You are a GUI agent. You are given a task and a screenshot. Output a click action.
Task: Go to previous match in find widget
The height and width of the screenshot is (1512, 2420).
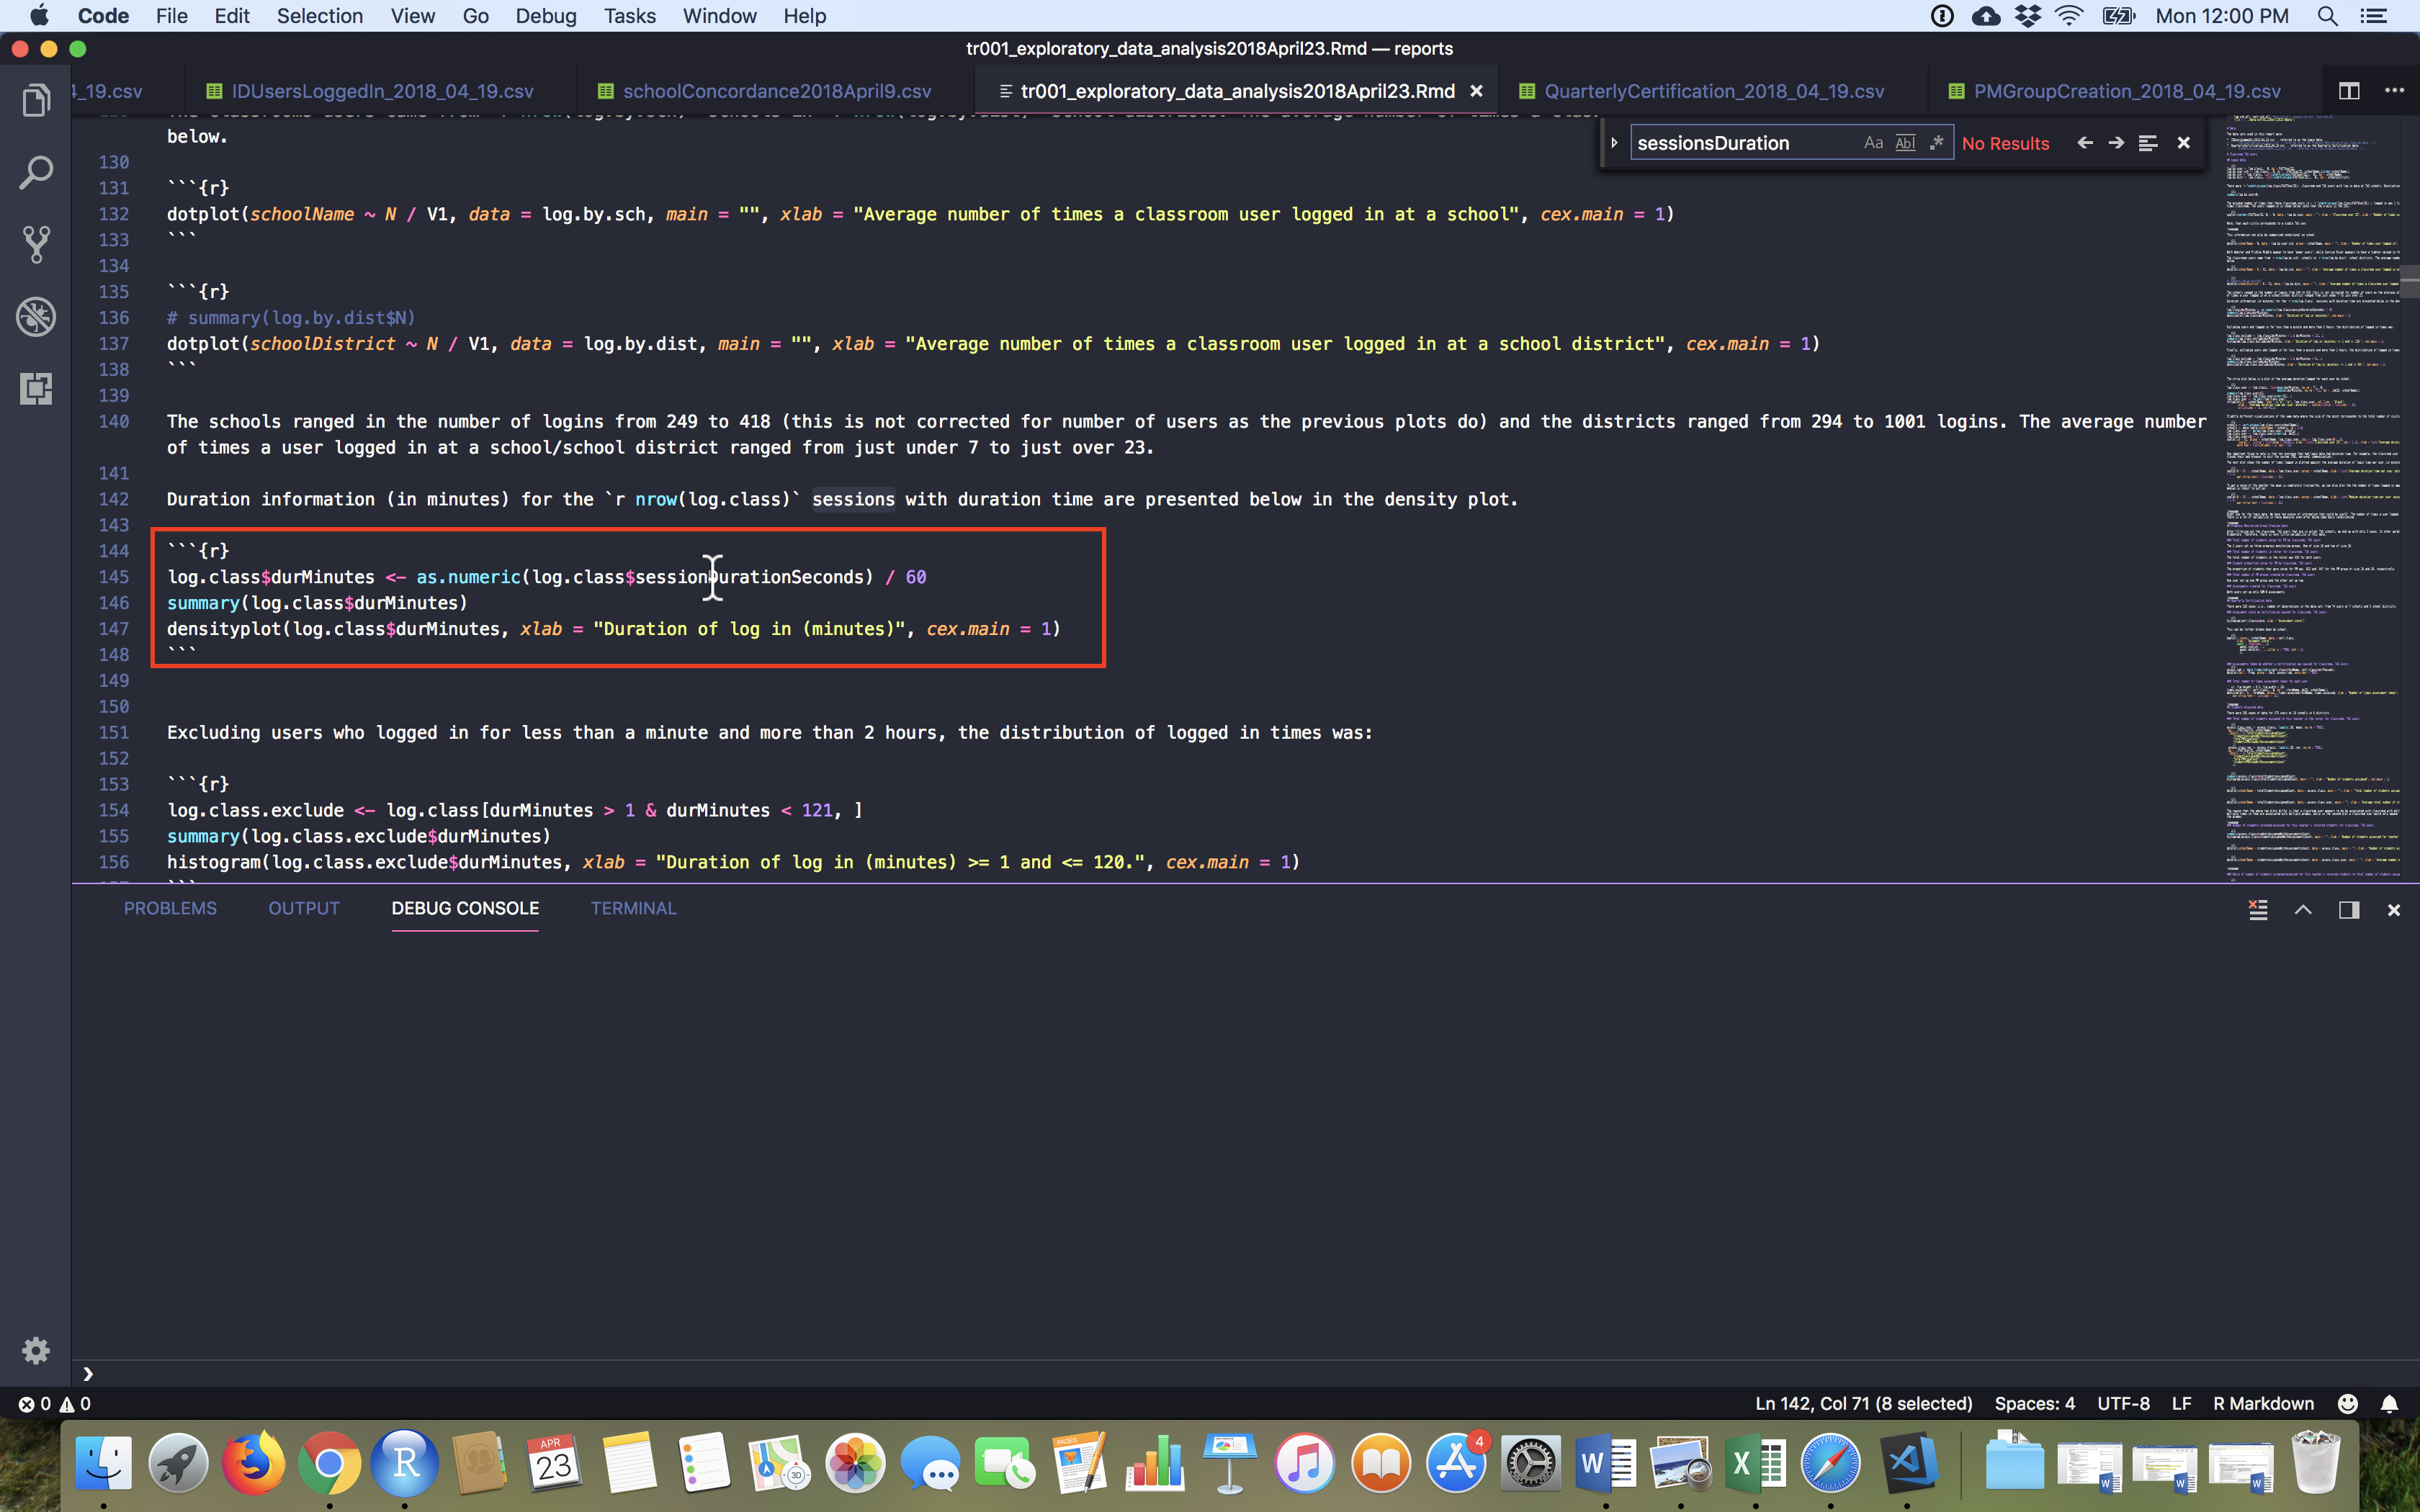(x=2085, y=143)
